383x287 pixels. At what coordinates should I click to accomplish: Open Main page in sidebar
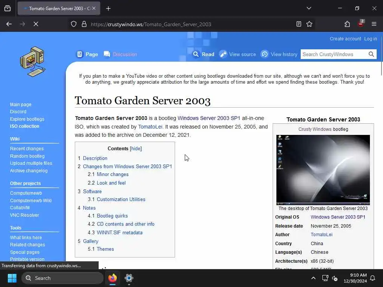(21, 105)
